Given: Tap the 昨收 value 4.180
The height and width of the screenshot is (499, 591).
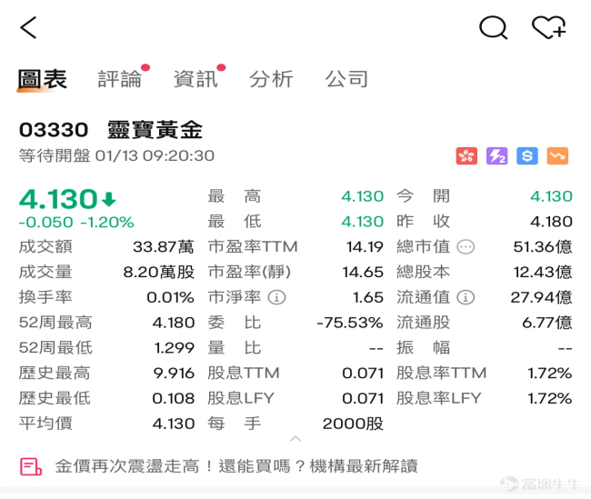Looking at the screenshot, I should [551, 222].
